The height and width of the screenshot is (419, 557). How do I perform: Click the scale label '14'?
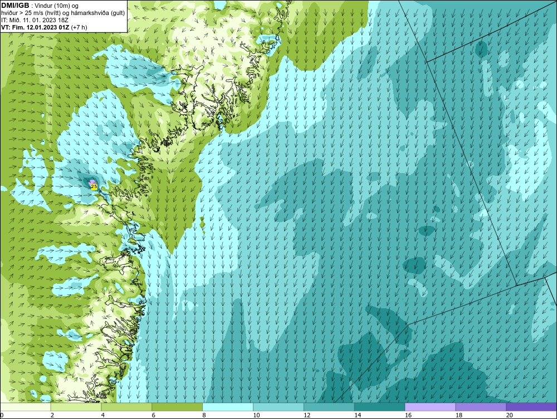(358, 415)
